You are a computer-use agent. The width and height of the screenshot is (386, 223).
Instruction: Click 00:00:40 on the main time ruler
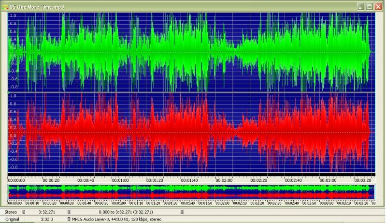(x=86, y=180)
